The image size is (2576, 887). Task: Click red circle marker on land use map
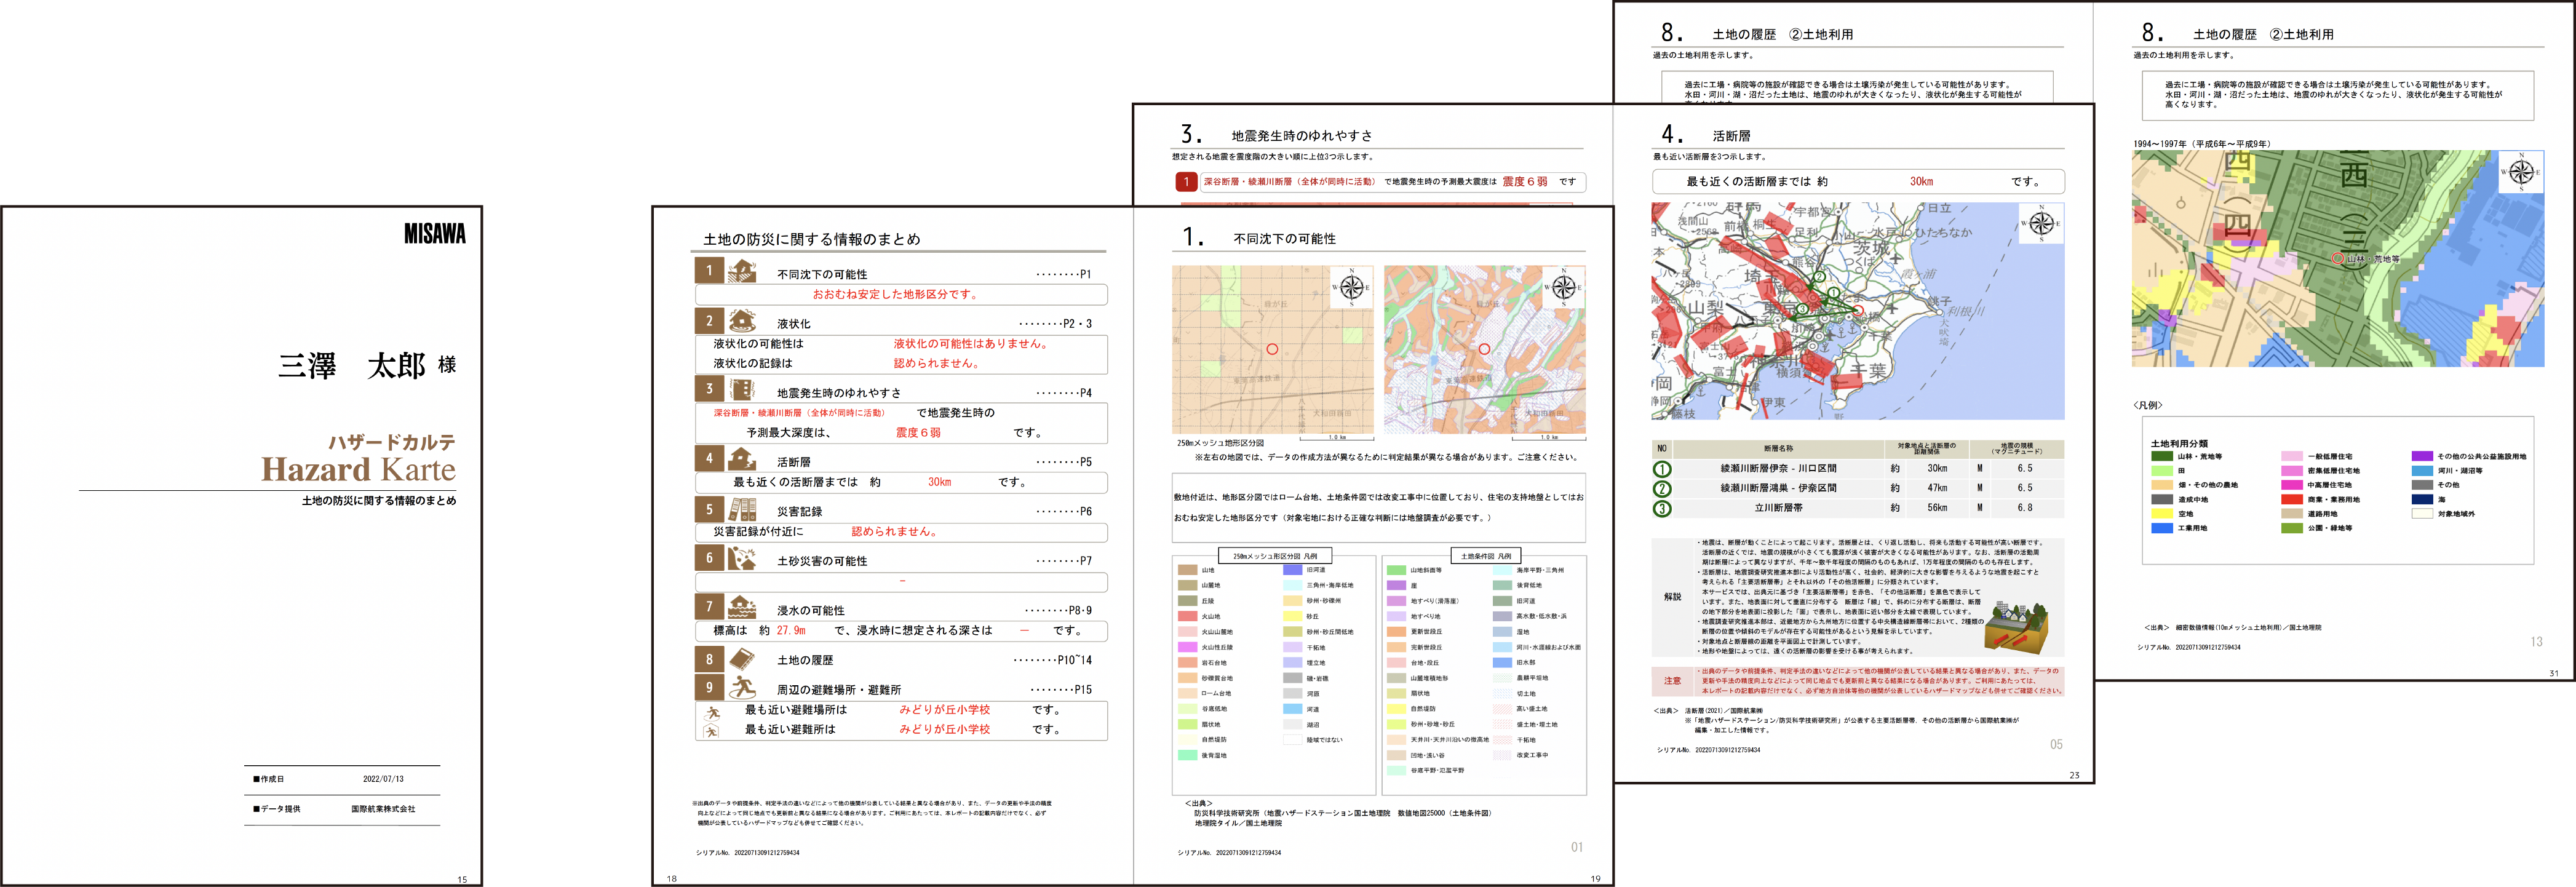pyautogui.click(x=2337, y=258)
